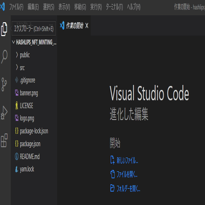Open the ファイル(F) menu

click(x=16, y=7)
